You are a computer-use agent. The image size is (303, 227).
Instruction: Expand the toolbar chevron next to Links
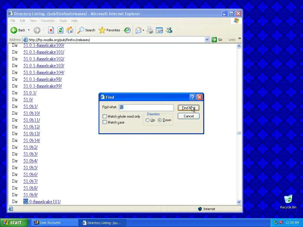point(240,38)
